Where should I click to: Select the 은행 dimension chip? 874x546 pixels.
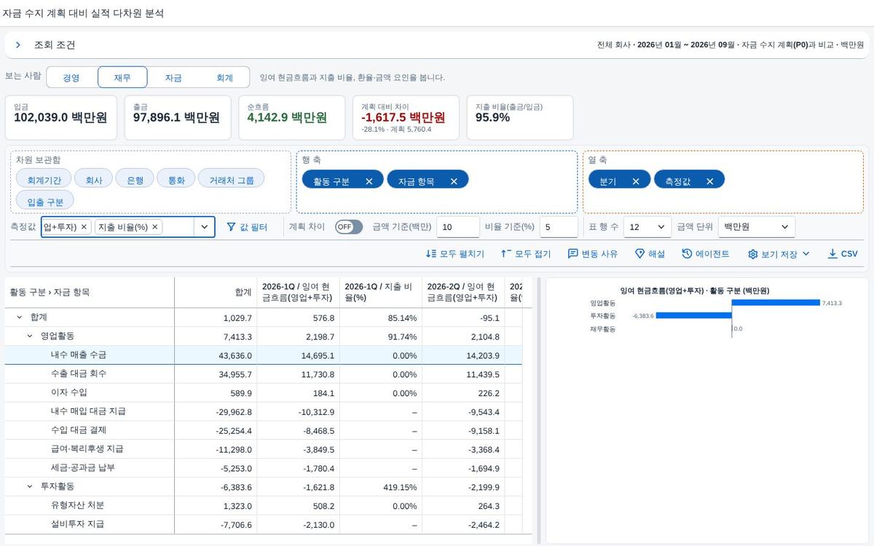[x=135, y=180]
